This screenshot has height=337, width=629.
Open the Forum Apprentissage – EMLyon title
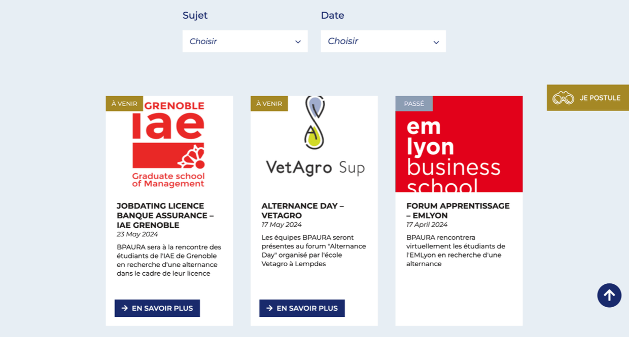point(458,210)
